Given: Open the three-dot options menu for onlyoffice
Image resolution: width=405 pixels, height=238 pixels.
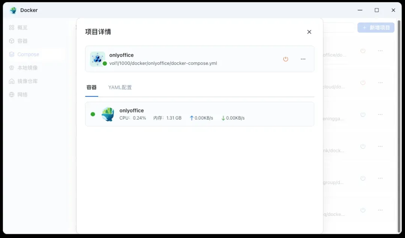Looking at the screenshot, I should coord(303,59).
